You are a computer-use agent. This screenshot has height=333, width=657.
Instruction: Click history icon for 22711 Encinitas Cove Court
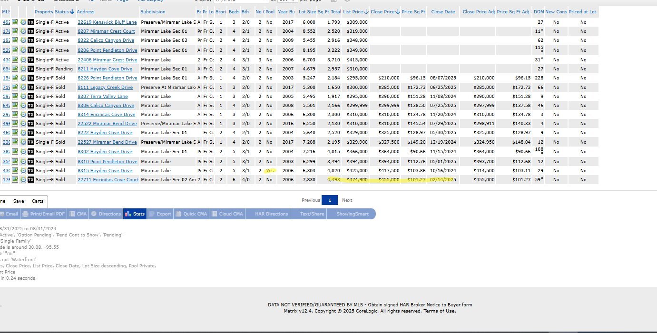[x=23, y=180]
